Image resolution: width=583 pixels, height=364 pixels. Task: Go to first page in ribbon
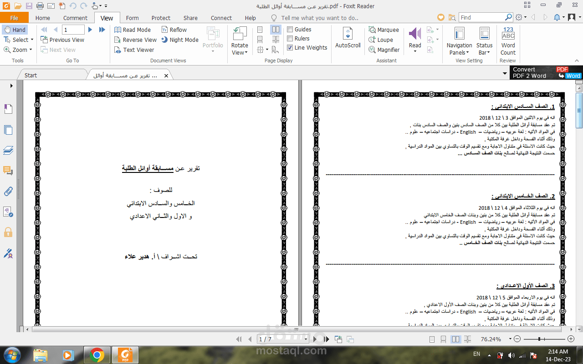click(44, 30)
